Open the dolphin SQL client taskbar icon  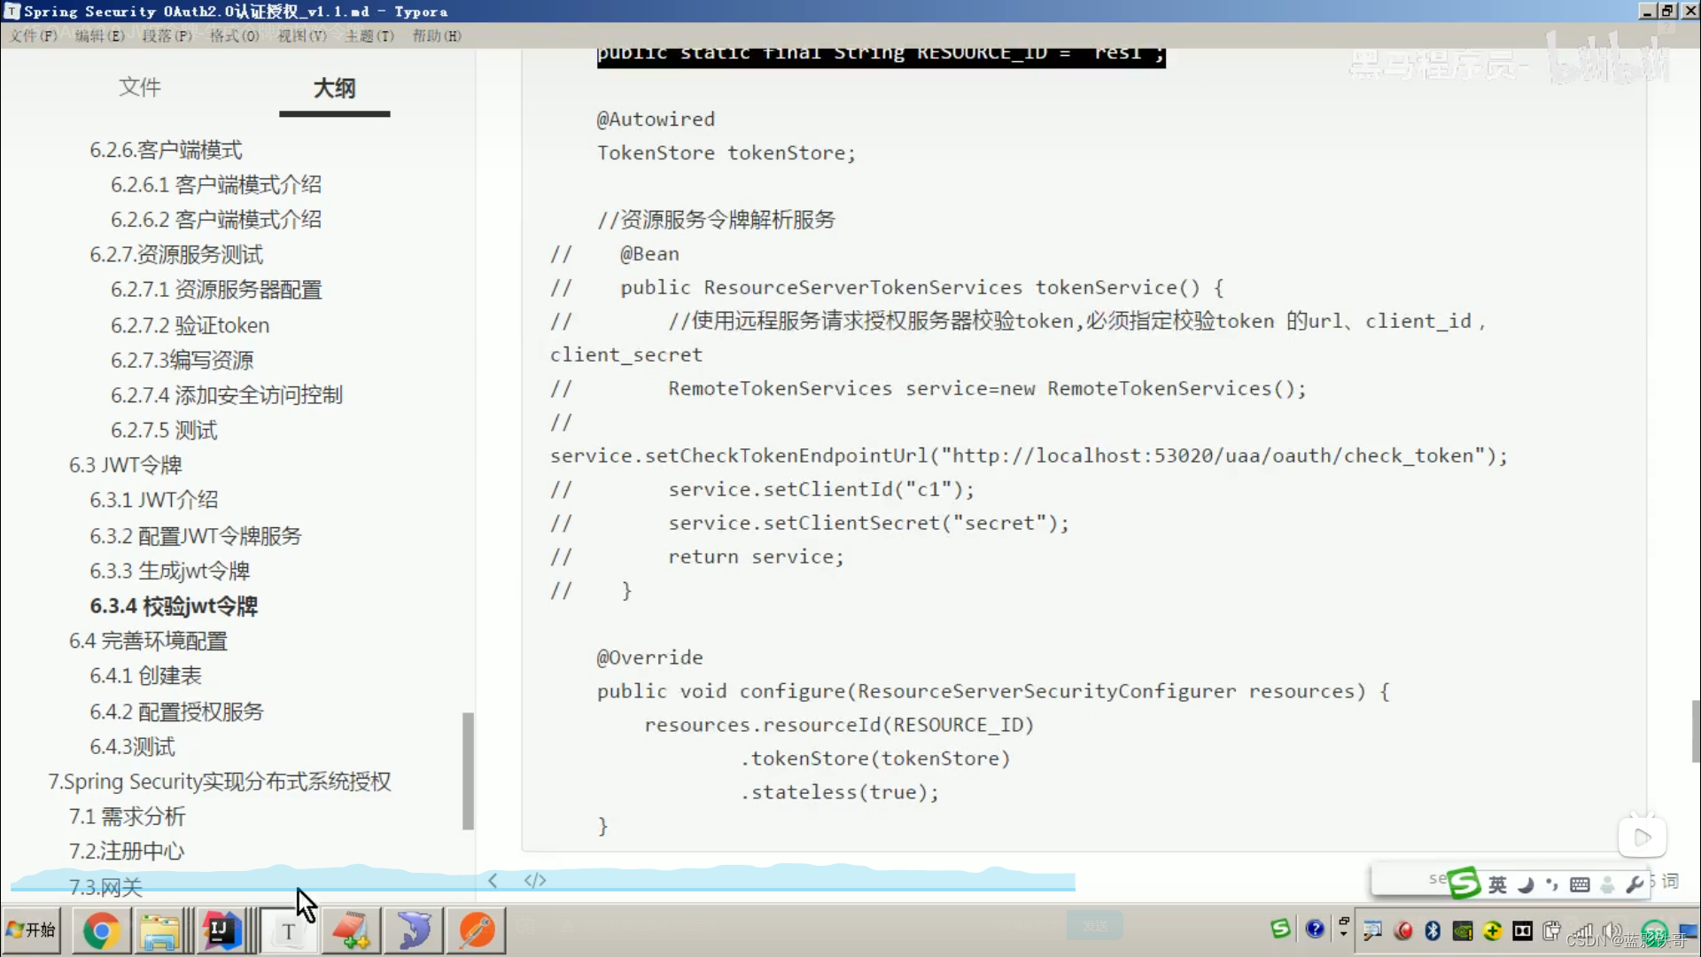[414, 930]
